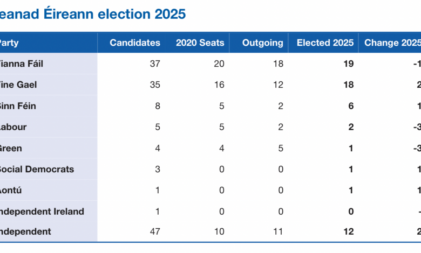421x253 pixels.
Task: Click the election 2025 page title
Action: (93, 14)
